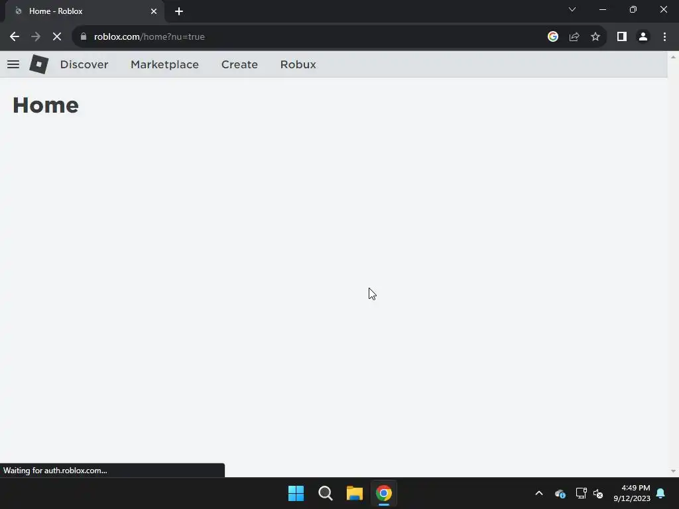Go back to the previous page
Viewport: 679px width, 509px height.
[x=15, y=37]
